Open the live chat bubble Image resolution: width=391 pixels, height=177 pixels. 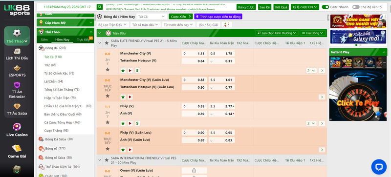coord(379,167)
